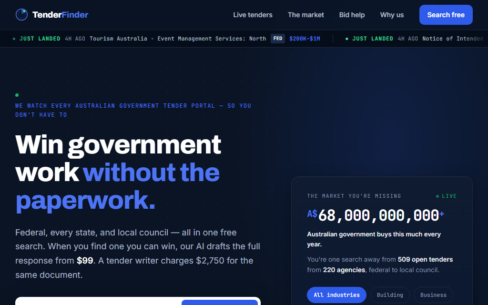Click the first JUST LANDED ticker label
Viewport: 488px width, 305px height.
click(40, 39)
